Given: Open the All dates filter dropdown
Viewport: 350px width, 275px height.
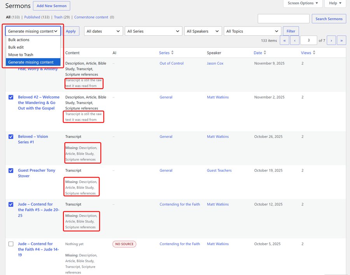Looking at the screenshot, I should [x=103, y=31].
